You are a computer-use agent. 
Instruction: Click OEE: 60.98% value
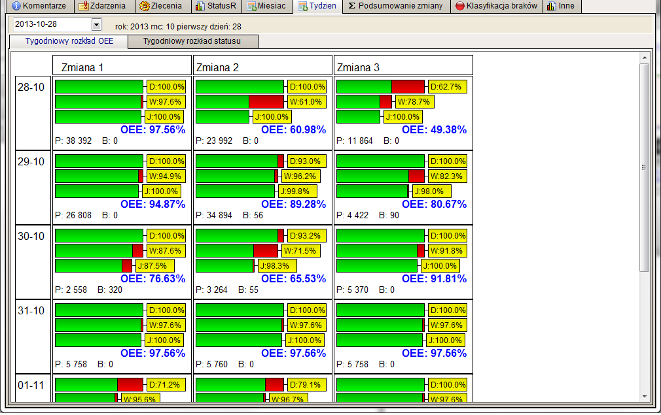293,129
